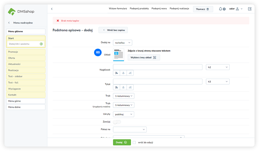
Task: Right-align the Tytuł text
Action: point(130,87)
